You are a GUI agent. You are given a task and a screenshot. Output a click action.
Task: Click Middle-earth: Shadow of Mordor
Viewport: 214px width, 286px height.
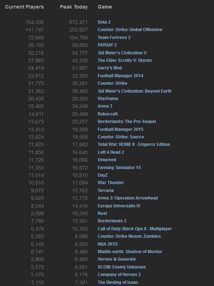[130, 252]
